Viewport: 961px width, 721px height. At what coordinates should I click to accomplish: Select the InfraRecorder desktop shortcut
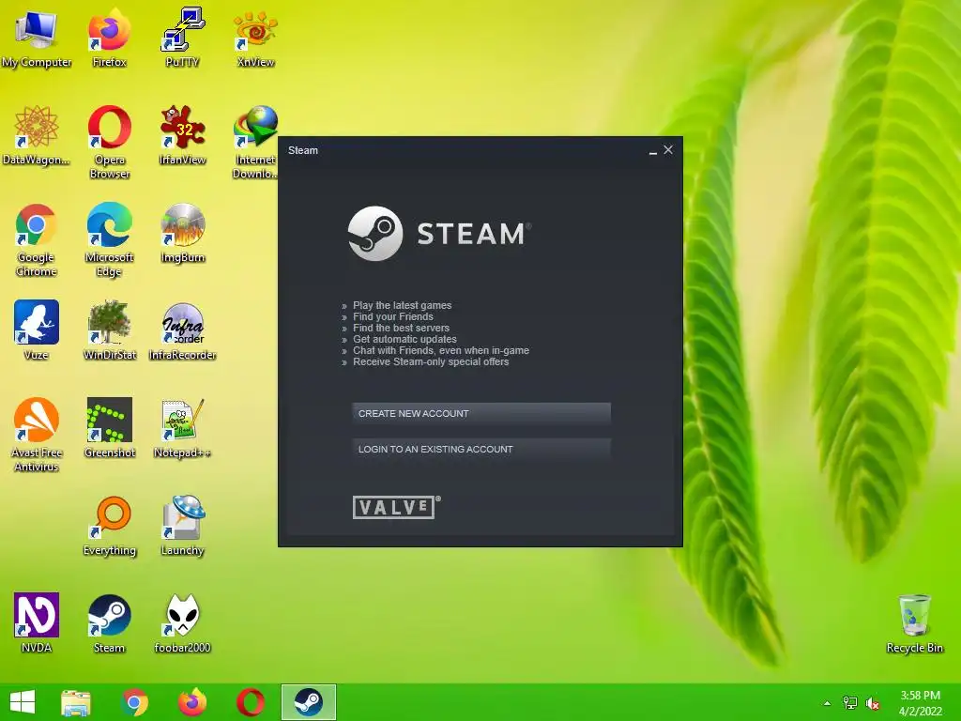tap(183, 330)
